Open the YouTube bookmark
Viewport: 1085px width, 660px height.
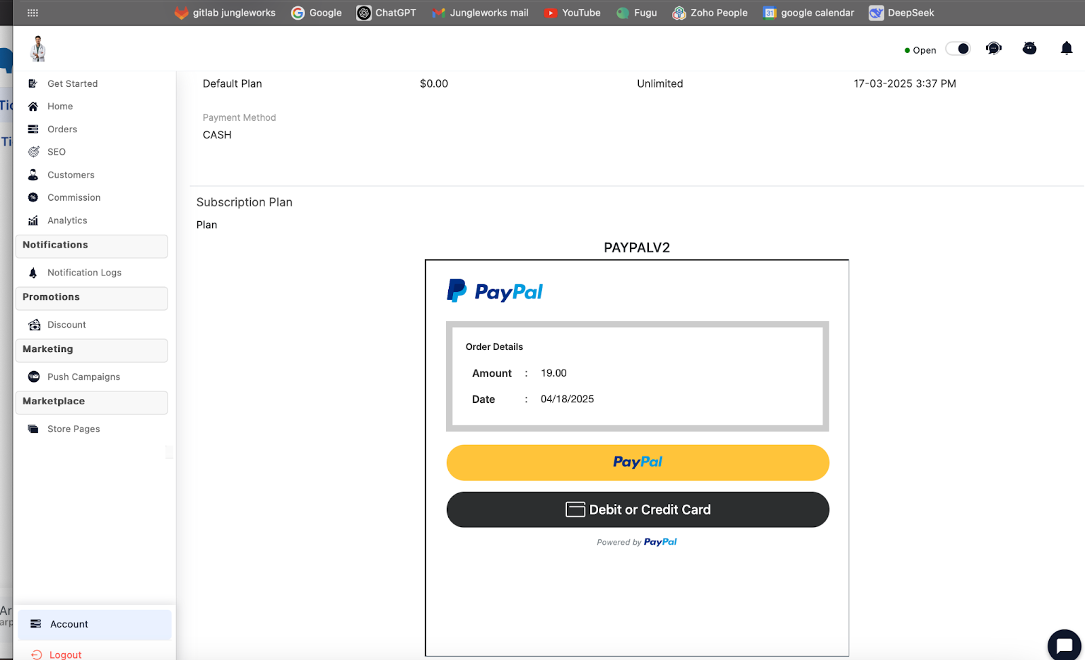point(572,13)
